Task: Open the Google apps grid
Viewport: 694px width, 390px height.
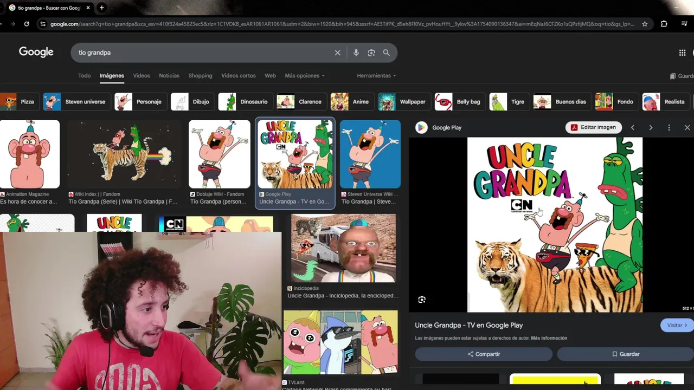Action: [x=682, y=53]
